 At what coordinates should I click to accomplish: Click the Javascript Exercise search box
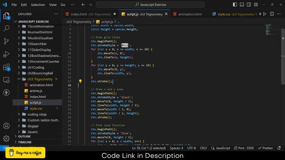(x=150, y=5)
